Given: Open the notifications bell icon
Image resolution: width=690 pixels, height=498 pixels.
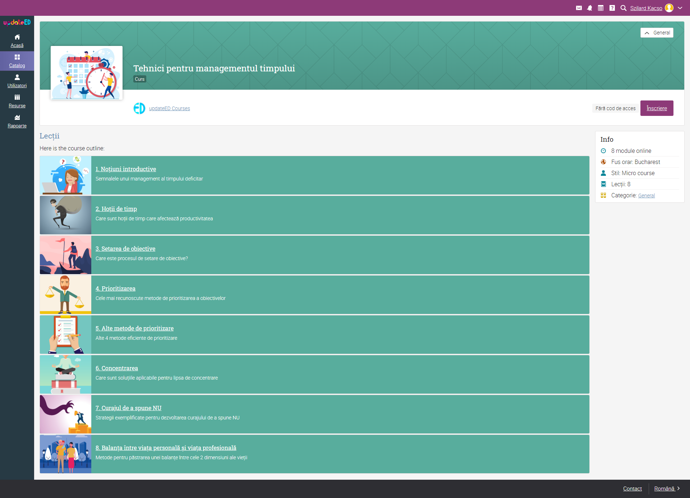Looking at the screenshot, I should pyautogui.click(x=589, y=8).
